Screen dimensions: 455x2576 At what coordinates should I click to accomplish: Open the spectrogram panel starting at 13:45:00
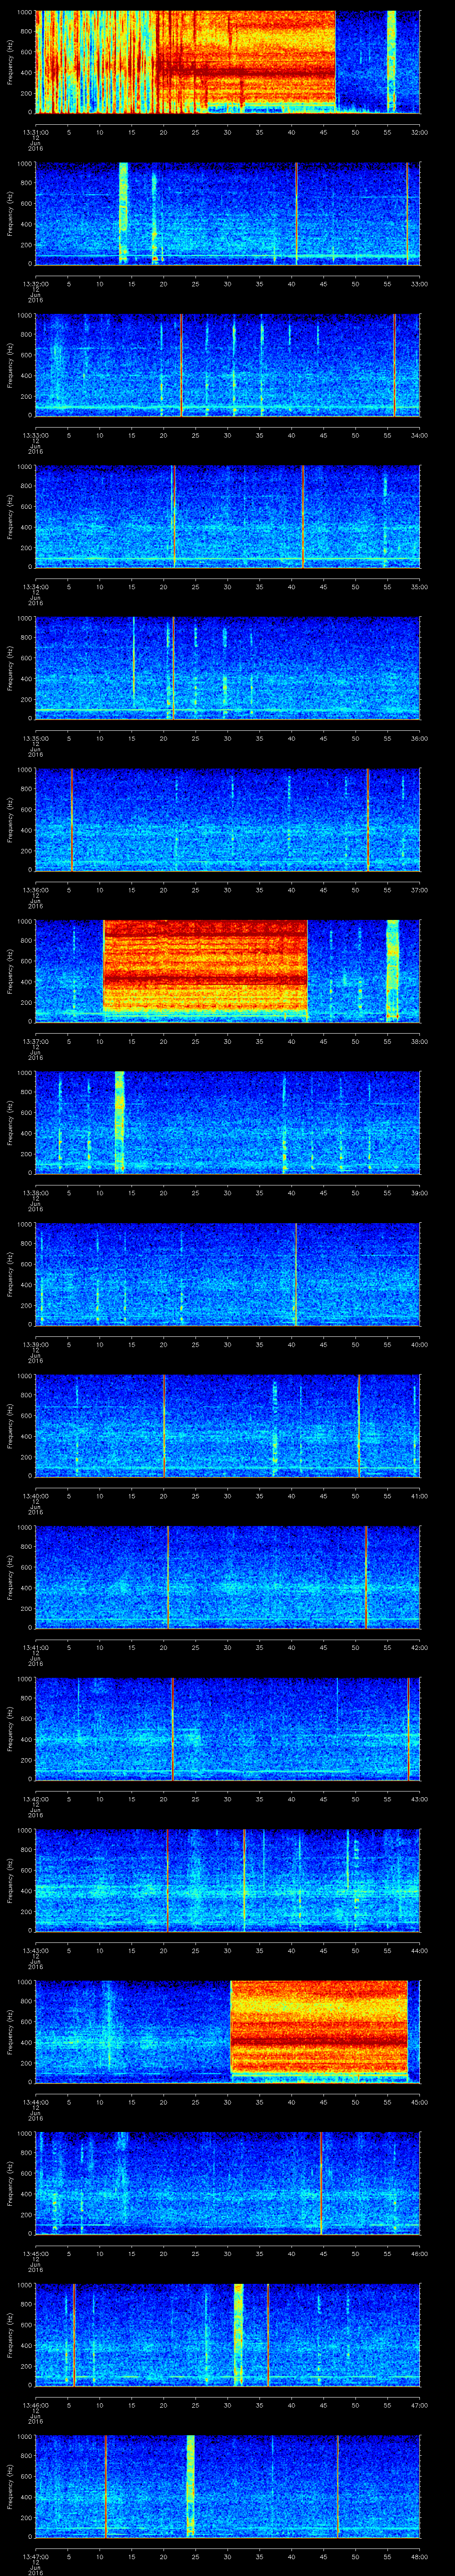click(227, 2182)
